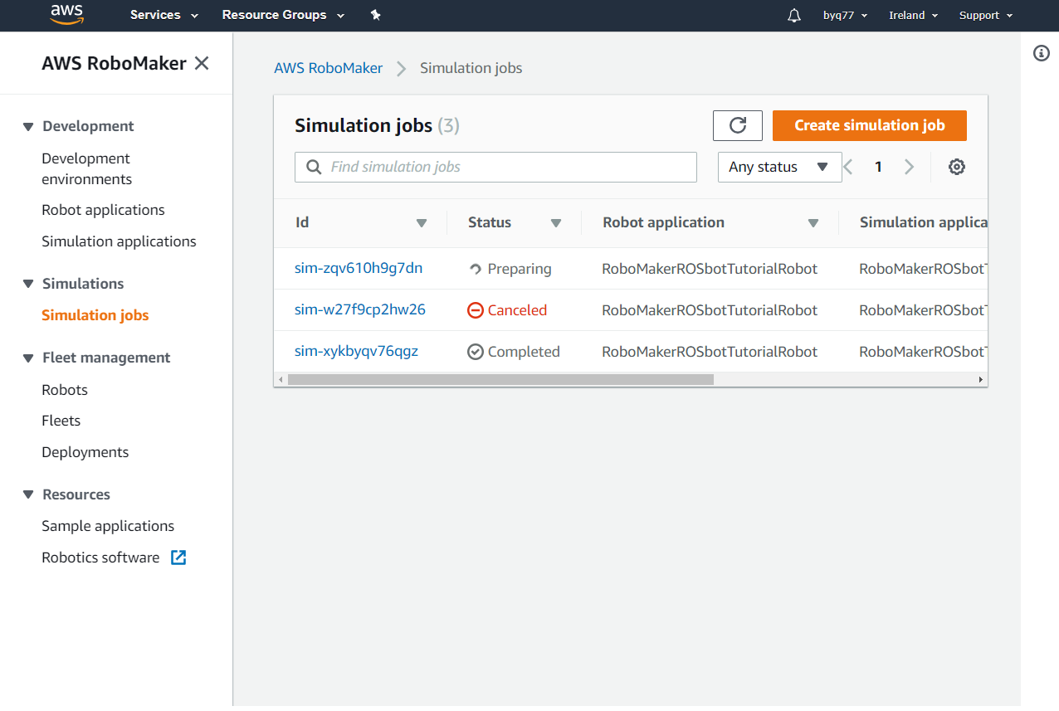The width and height of the screenshot is (1059, 711).
Task: Click the Preparing status spinner icon
Action: coord(476,269)
